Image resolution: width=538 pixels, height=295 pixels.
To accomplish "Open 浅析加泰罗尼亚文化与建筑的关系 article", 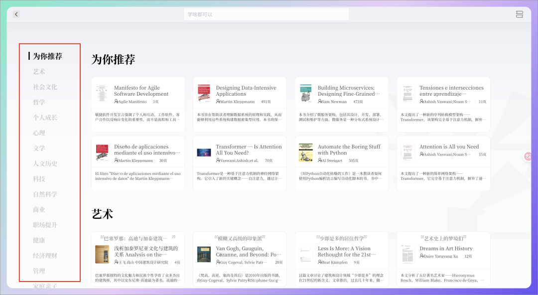I will pyautogui.click(x=138, y=259).
